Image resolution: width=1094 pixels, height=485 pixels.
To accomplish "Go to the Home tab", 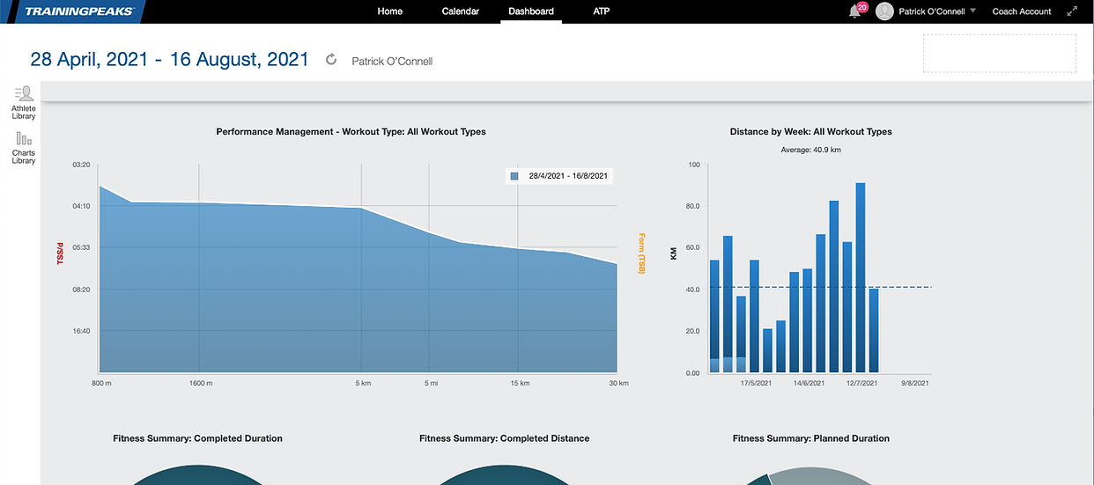I will [x=390, y=11].
